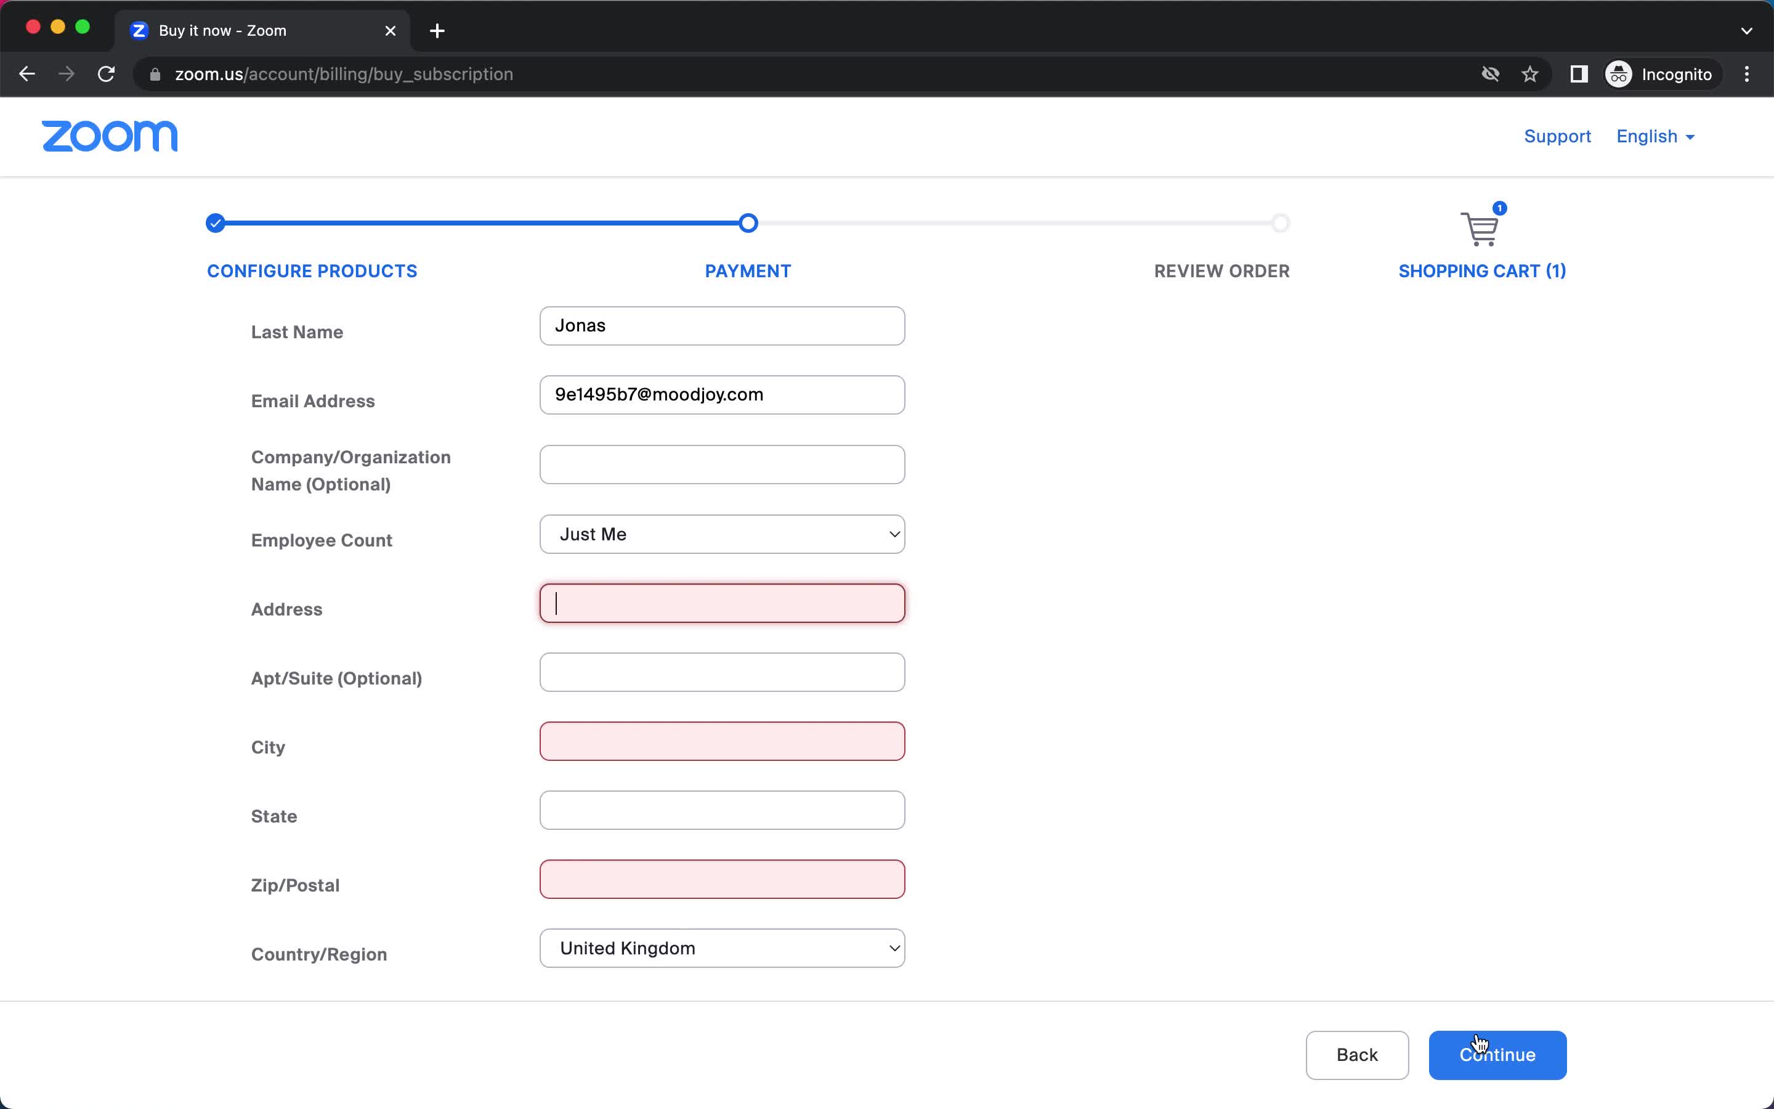Viewport: 1774px width, 1109px height.
Task: Click the Back button
Action: 1356,1054
